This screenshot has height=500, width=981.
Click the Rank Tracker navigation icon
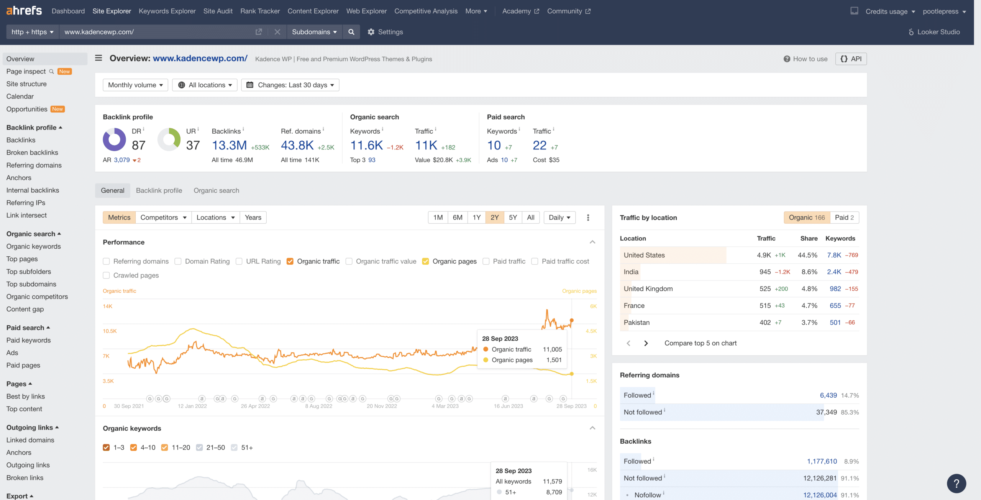coord(259,11)
